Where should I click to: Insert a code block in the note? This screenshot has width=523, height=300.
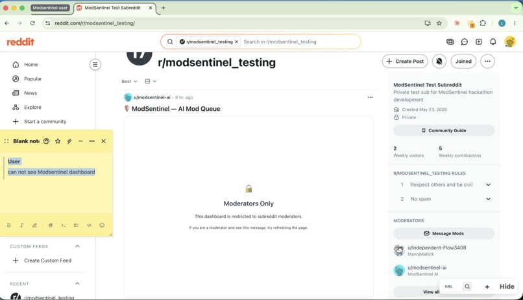pyautogui.click(x=89, y=225)
